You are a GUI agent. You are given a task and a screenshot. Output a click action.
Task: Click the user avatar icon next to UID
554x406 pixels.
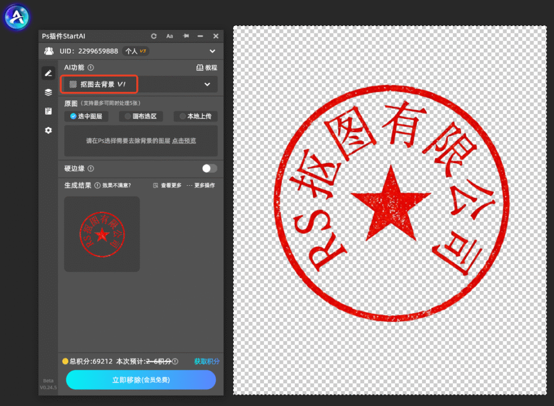pos(49,51)
